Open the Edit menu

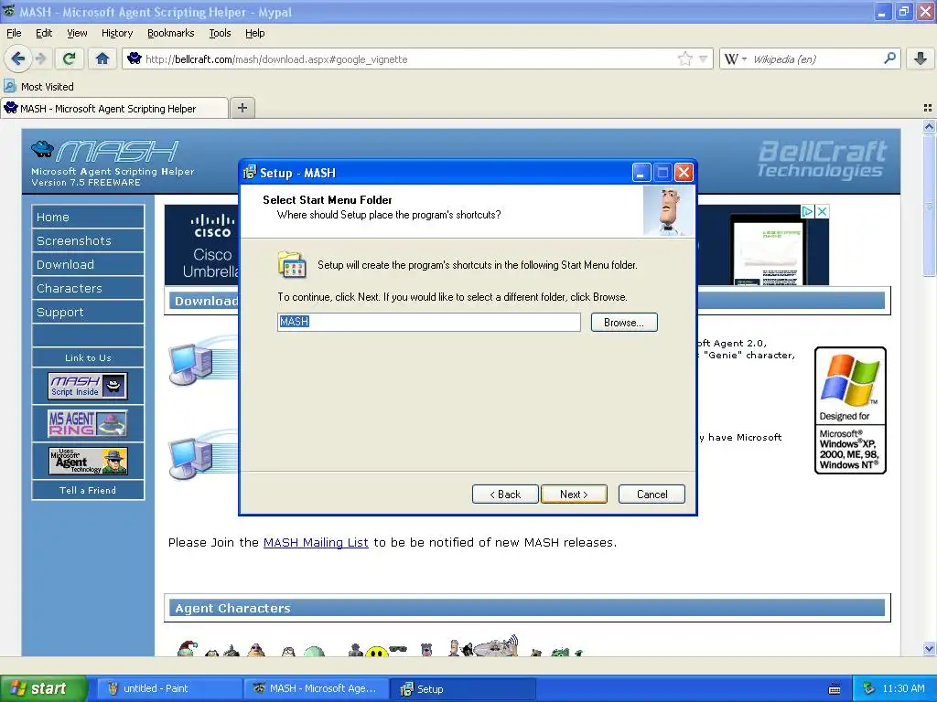tap(44, 33)
